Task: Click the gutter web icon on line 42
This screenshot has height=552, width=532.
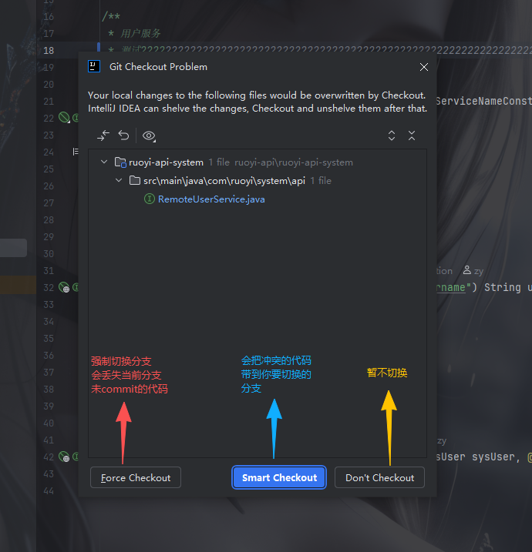Action: [64, 457]
